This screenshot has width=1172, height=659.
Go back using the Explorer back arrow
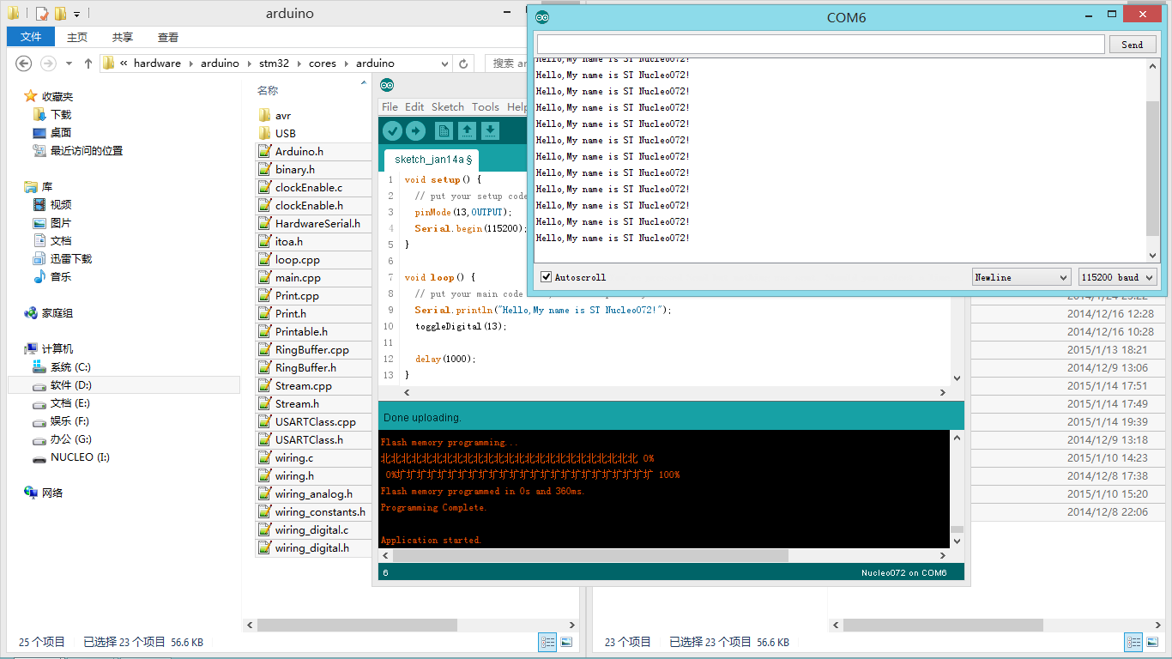coord(24,63)
